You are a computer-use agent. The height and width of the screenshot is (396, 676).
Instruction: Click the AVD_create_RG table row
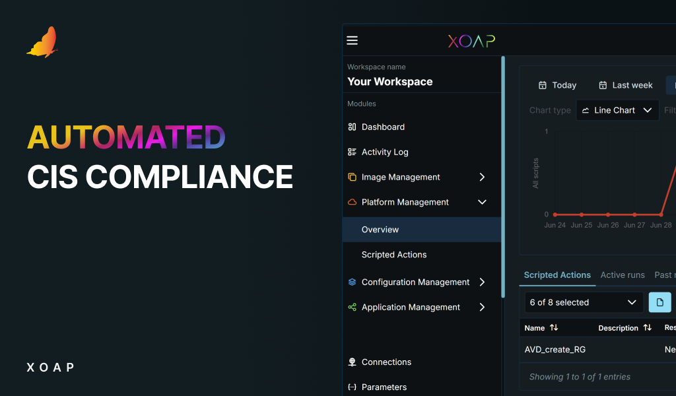point(597,349)
